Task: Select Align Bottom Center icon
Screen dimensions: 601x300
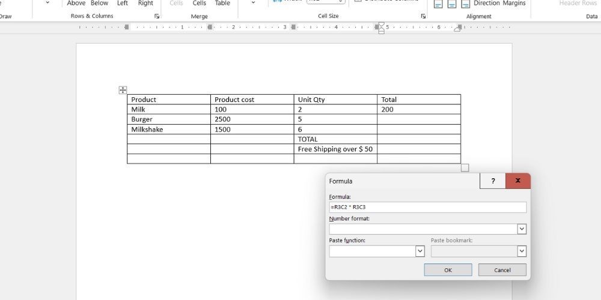Action: point(452,4)
